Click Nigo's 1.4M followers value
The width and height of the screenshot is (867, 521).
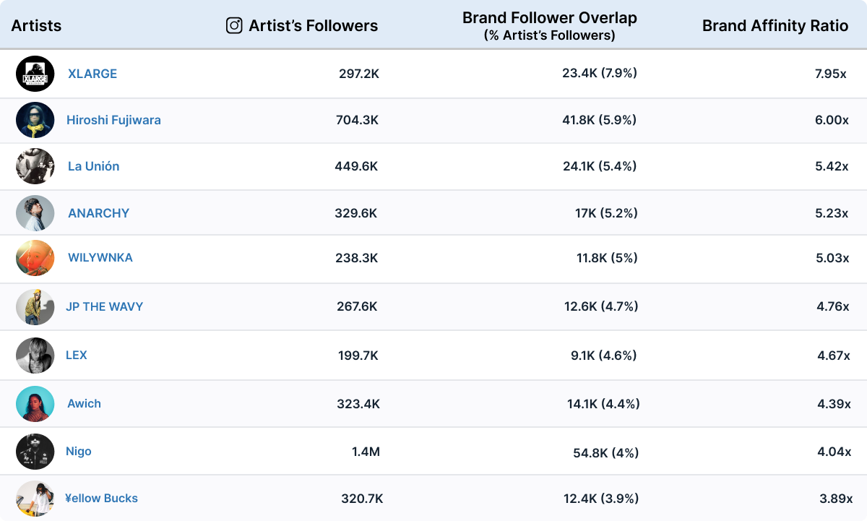tap(366, 452)
